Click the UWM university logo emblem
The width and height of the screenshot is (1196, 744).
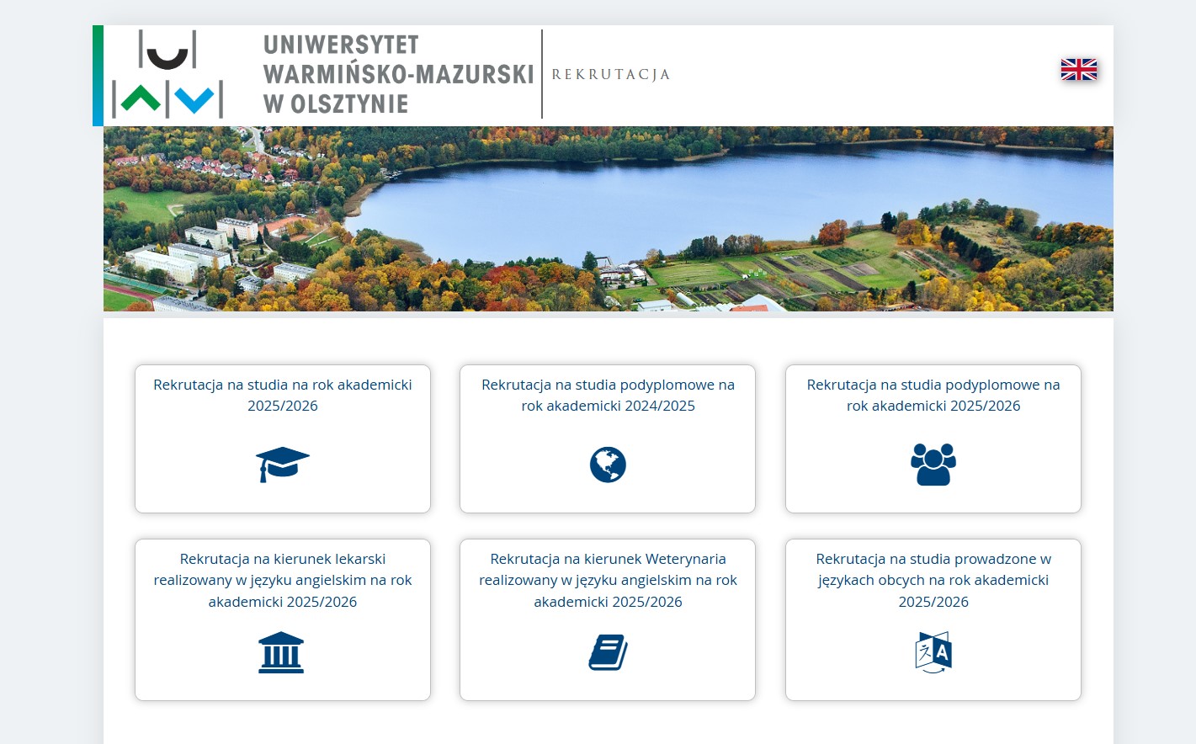(x=167, y=74)
